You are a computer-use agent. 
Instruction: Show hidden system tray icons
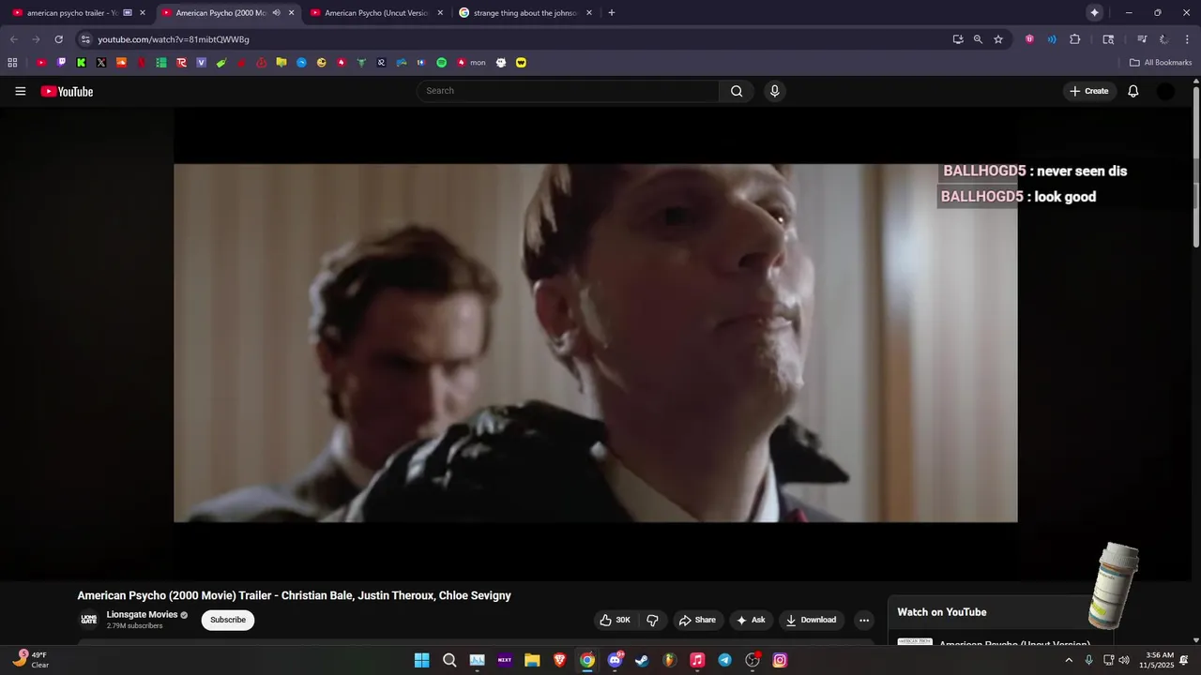(1068, 660)
